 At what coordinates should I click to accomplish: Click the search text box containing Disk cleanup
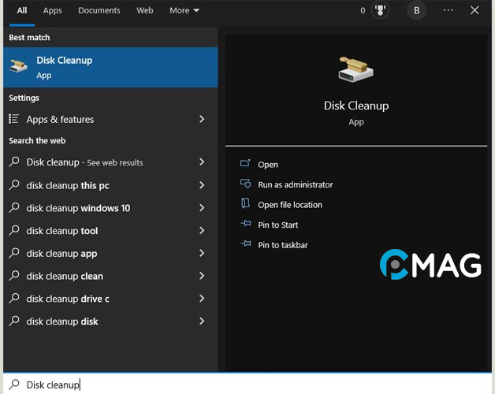click(236, 385)
